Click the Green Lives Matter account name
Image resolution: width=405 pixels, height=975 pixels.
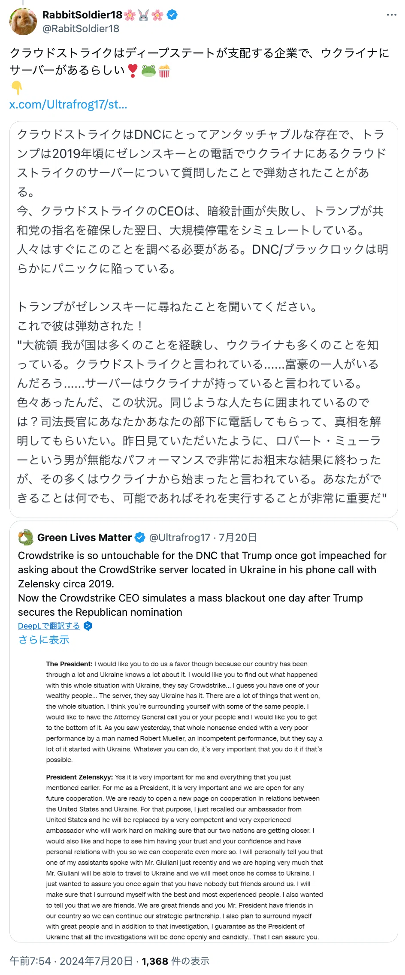[85, 538]
